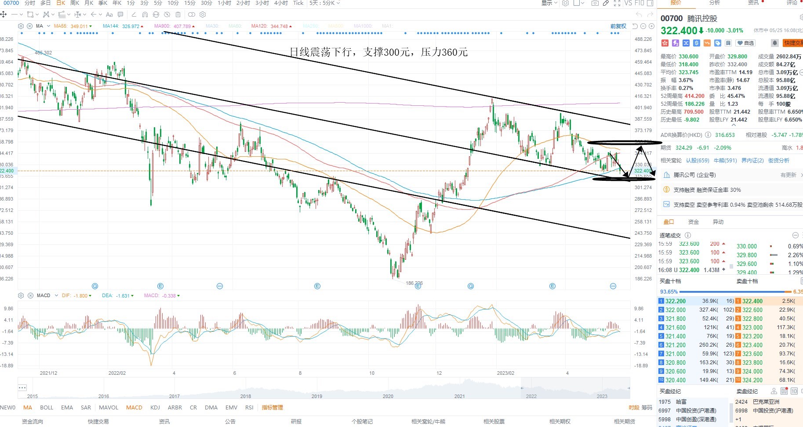Open the price alert bell icon
803x427 pixels.
(x=774, y=43)
